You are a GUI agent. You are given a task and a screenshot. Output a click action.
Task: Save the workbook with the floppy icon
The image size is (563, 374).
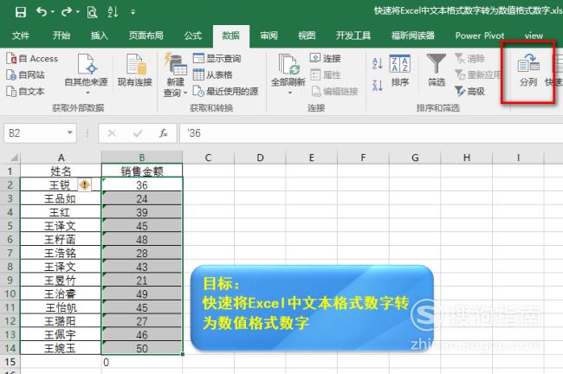coord(21,12)
